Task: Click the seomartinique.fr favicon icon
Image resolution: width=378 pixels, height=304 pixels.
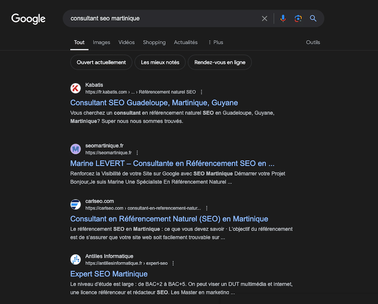Action: point(76,149)
